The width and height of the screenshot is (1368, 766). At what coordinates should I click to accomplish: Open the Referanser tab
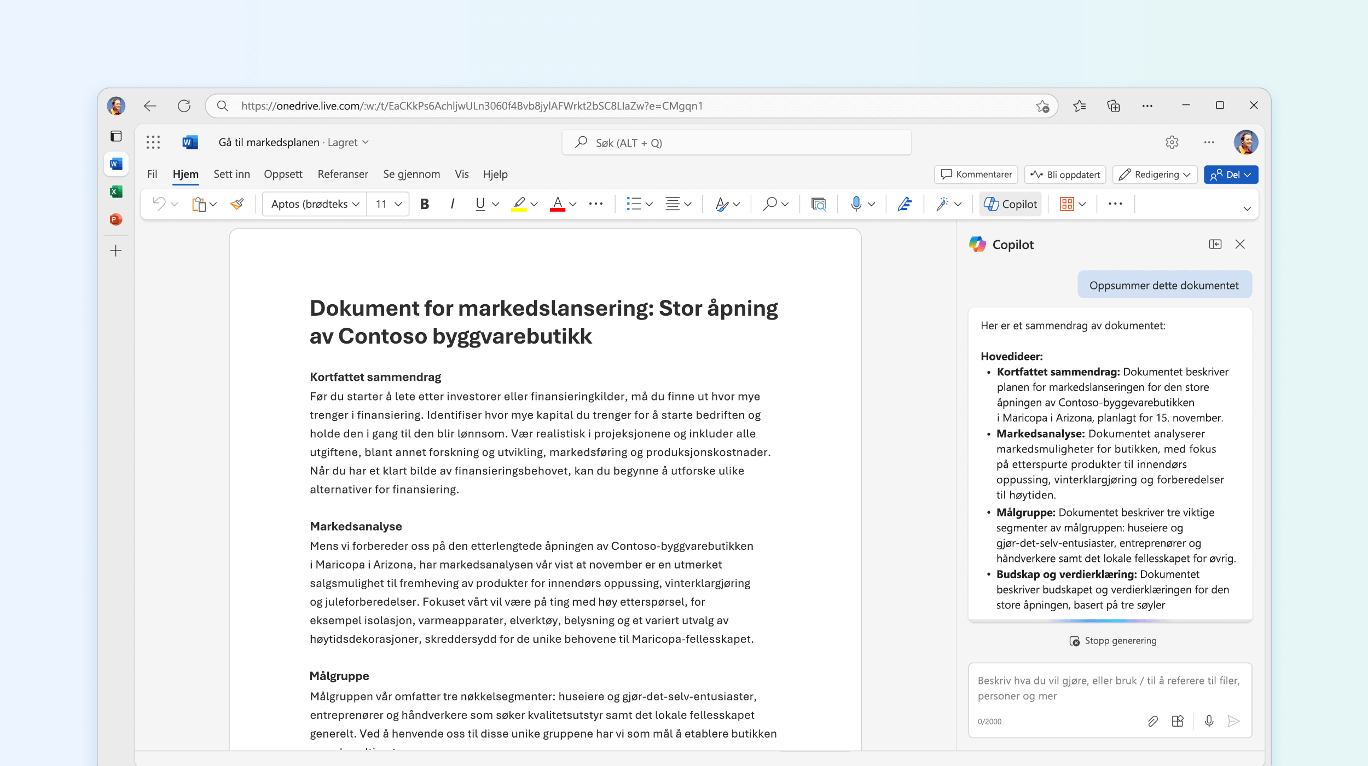(x=343, y=174)
